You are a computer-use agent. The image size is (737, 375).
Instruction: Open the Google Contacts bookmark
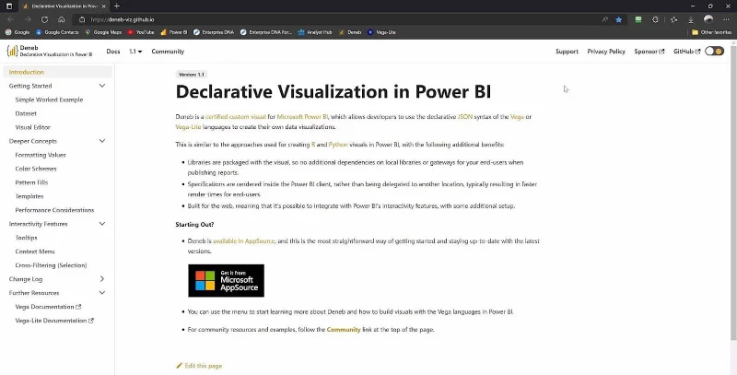[57, 32]
